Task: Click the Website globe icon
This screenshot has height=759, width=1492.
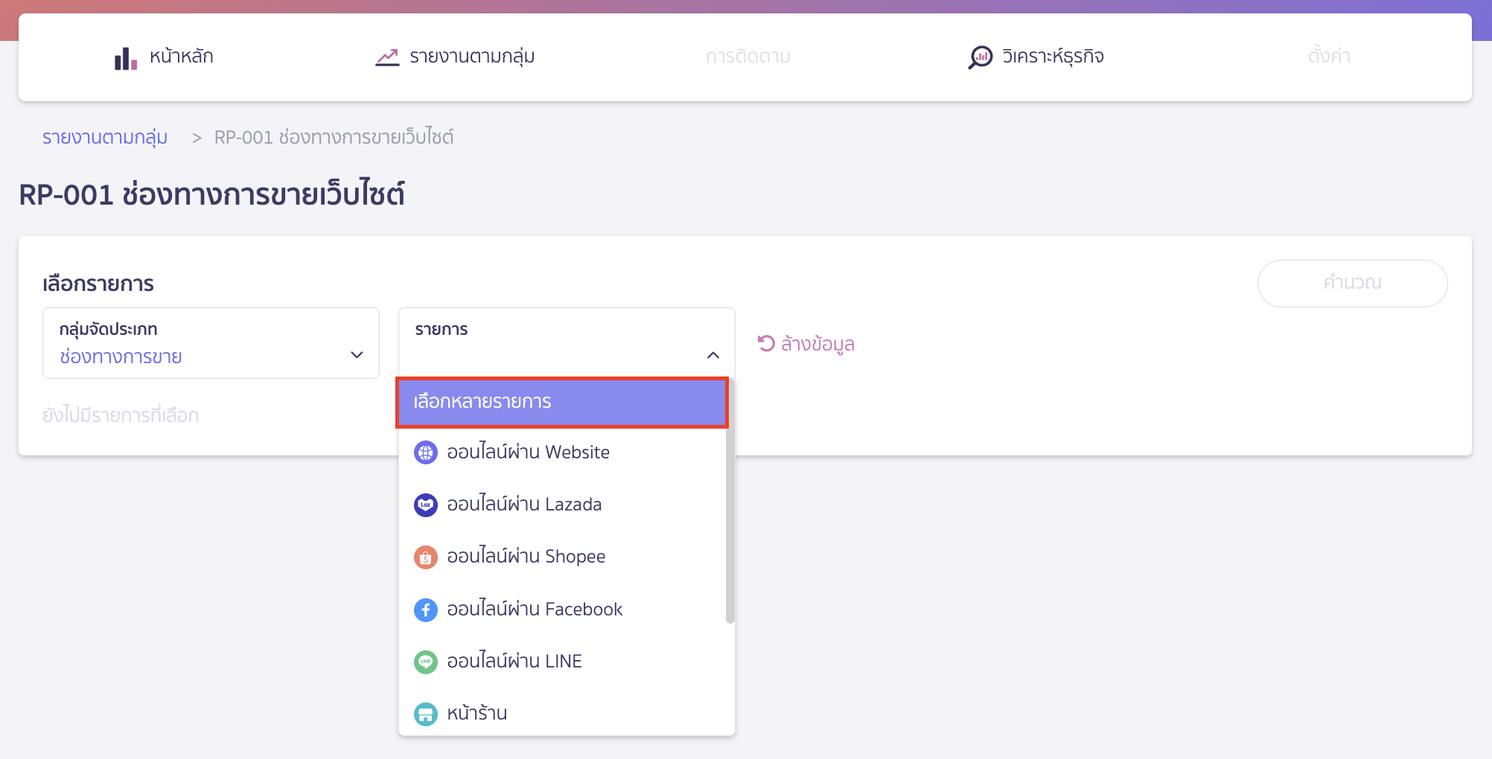Action: [426, 452]
